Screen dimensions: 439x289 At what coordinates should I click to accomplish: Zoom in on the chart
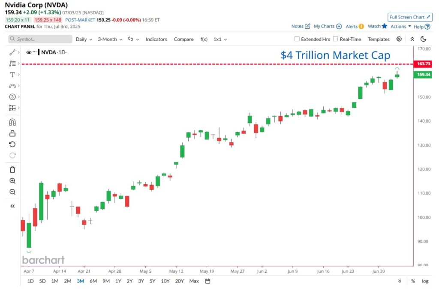(12, 181)
